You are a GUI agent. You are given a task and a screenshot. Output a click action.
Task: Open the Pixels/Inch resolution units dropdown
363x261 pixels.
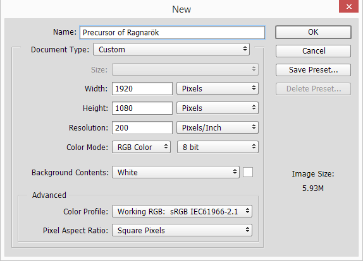click(218, 127)
